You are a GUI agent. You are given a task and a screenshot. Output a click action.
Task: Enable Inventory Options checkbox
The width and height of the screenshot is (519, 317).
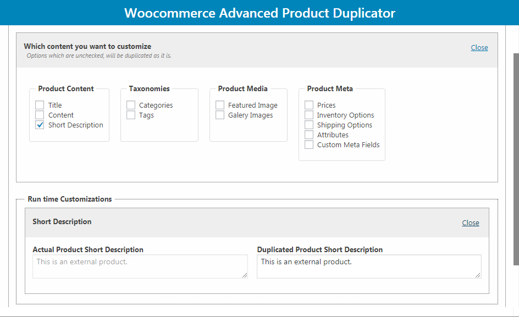coord(309,115)
